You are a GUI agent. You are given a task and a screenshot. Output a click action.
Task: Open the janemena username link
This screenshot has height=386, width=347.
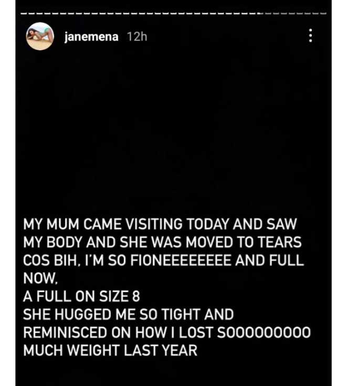(x=91, y=37)
